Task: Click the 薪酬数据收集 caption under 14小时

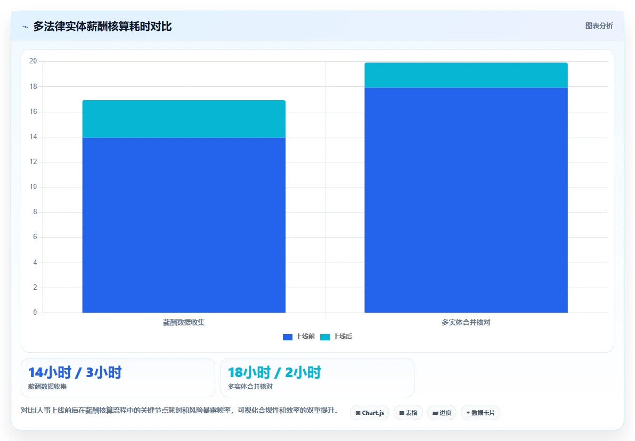Action: (x=47, y=387)
